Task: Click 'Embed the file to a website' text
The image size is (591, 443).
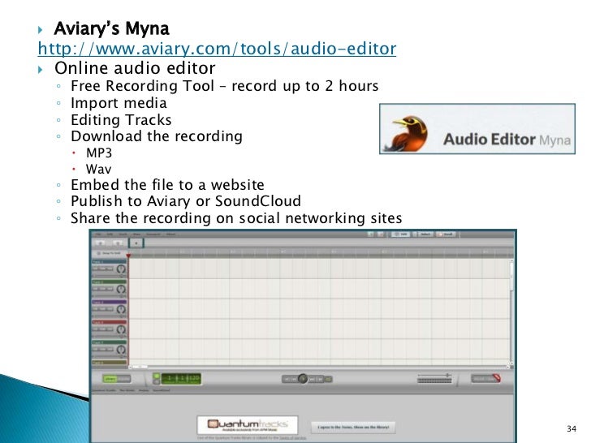Action: pos(167,185)
